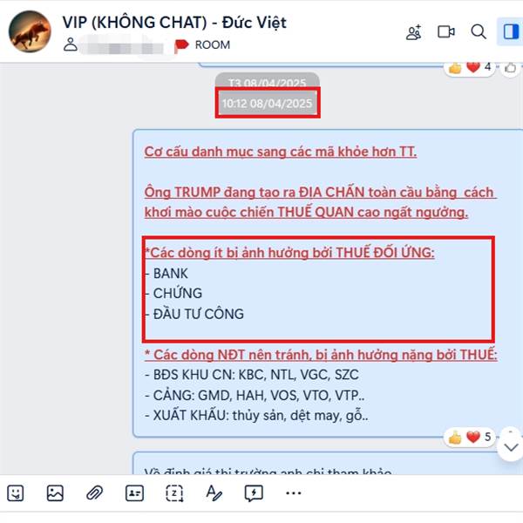Start a video call
Image resolution: width=523 pixels, height=523 pixels.
pos(446,32)
